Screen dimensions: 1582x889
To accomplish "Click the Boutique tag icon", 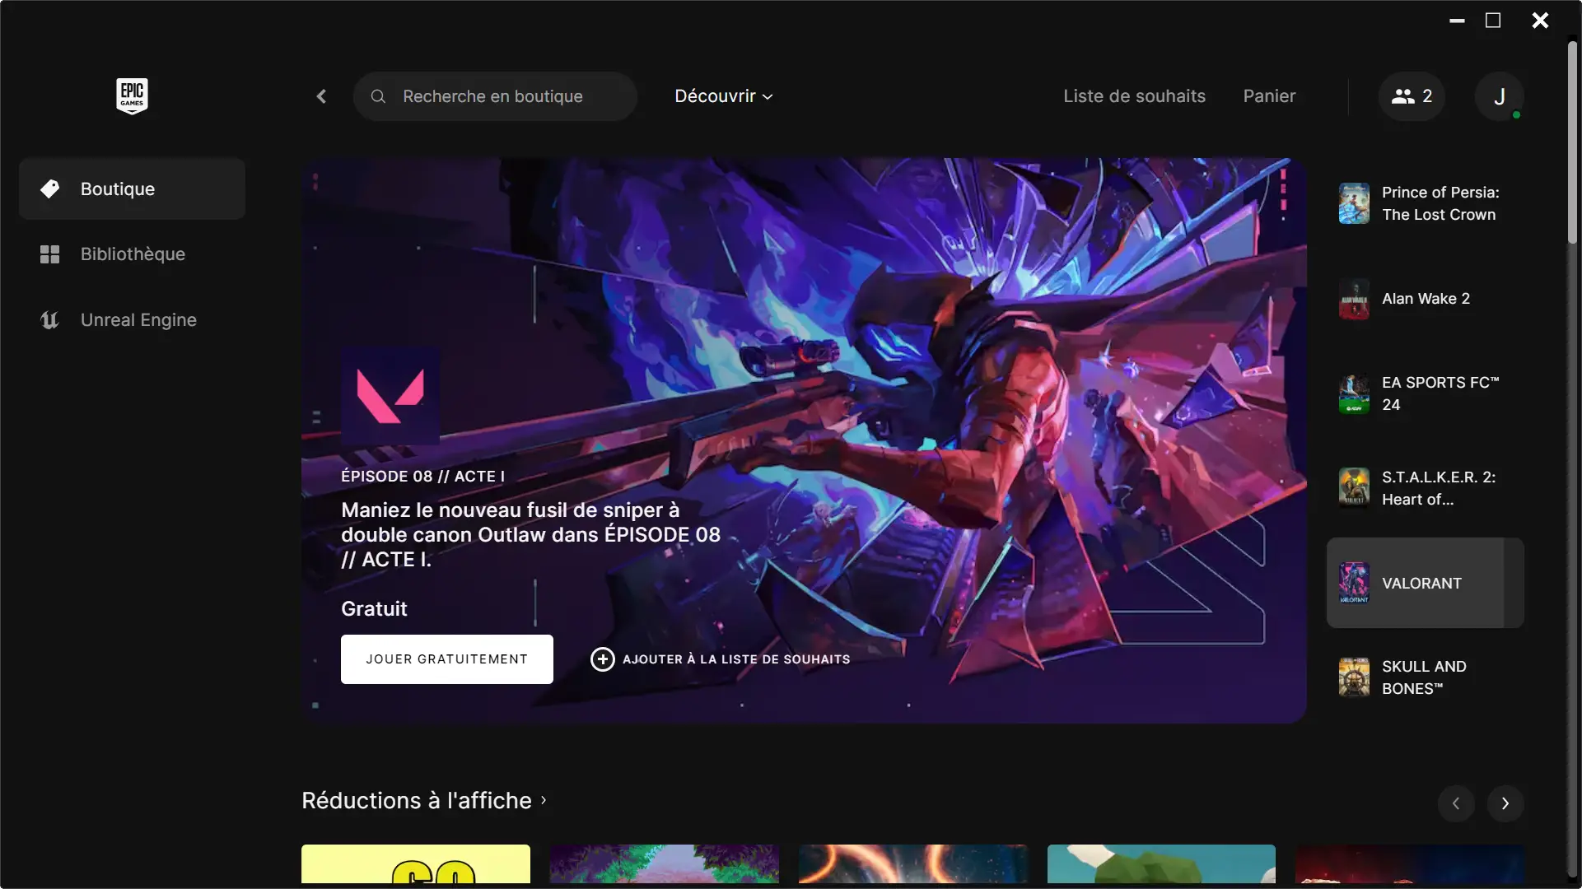I will click(x=49, y=189).
